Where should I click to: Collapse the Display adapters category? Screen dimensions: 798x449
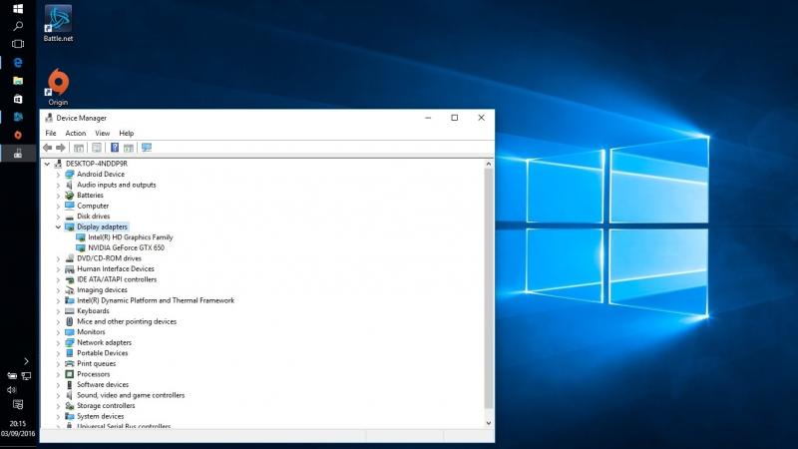pos(58,227)
